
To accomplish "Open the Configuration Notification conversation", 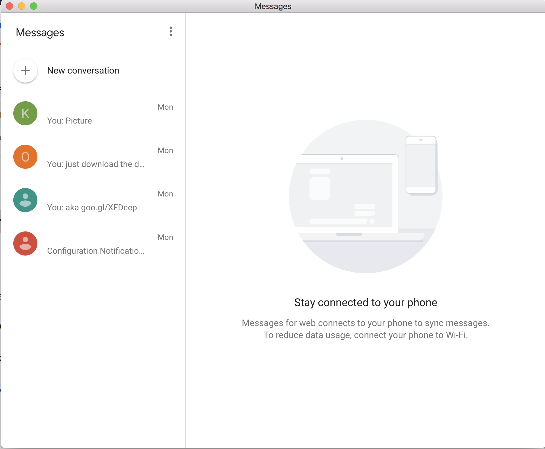I will (96, 251).
